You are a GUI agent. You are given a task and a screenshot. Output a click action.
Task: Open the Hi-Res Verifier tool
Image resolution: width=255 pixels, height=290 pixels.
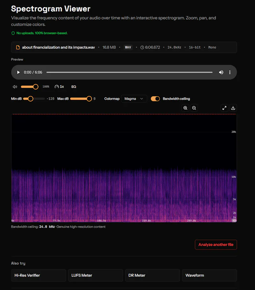pyautogui.click(x=39, y=275)
